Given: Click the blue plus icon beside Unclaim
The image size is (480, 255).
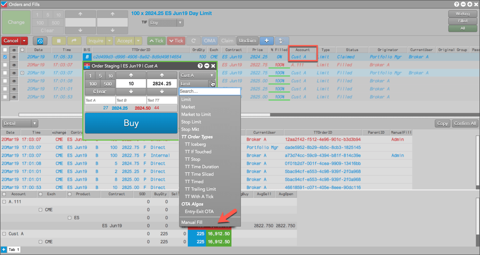Looking at the screenshot, I should tap(266, 41).
